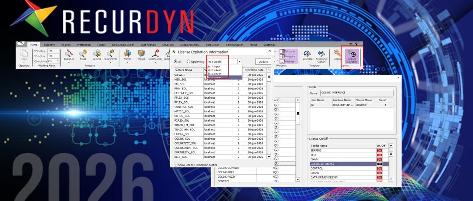Click the Expiration Date column header
Screen dimensions: 473x201
pyautogui.click(x=255, y=70)
